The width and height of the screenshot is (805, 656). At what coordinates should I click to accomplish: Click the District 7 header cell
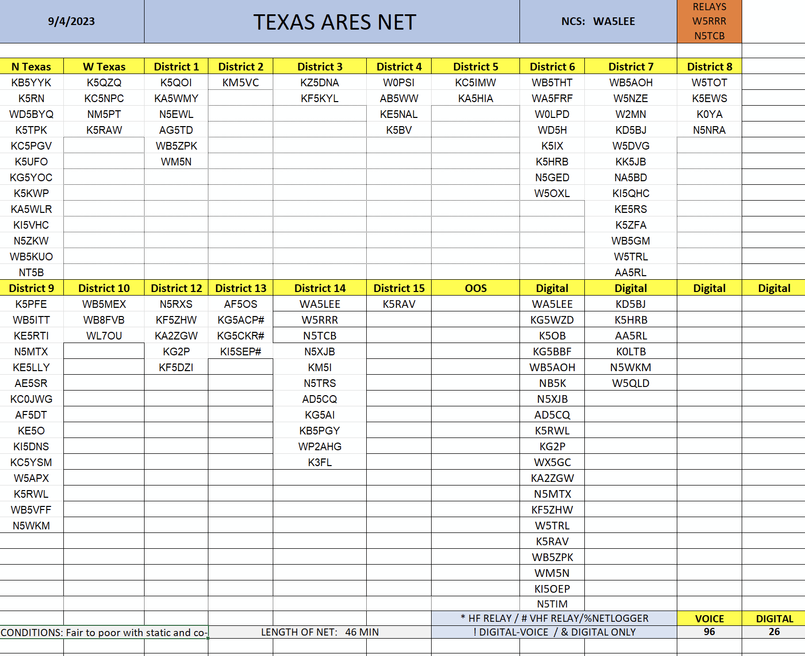(x=631, y=66)
